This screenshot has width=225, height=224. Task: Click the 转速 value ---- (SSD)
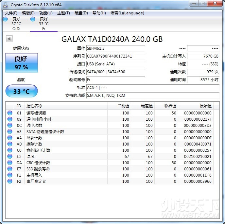click(203, 64)
